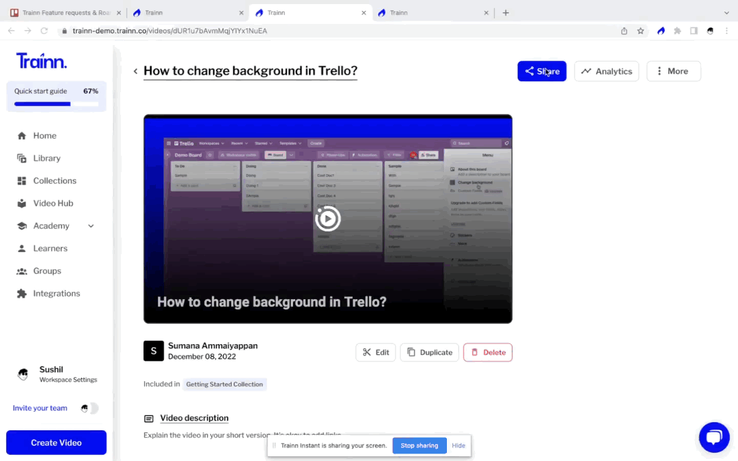Open the Groups page
The image size is (738, 461).
(47, 271)
